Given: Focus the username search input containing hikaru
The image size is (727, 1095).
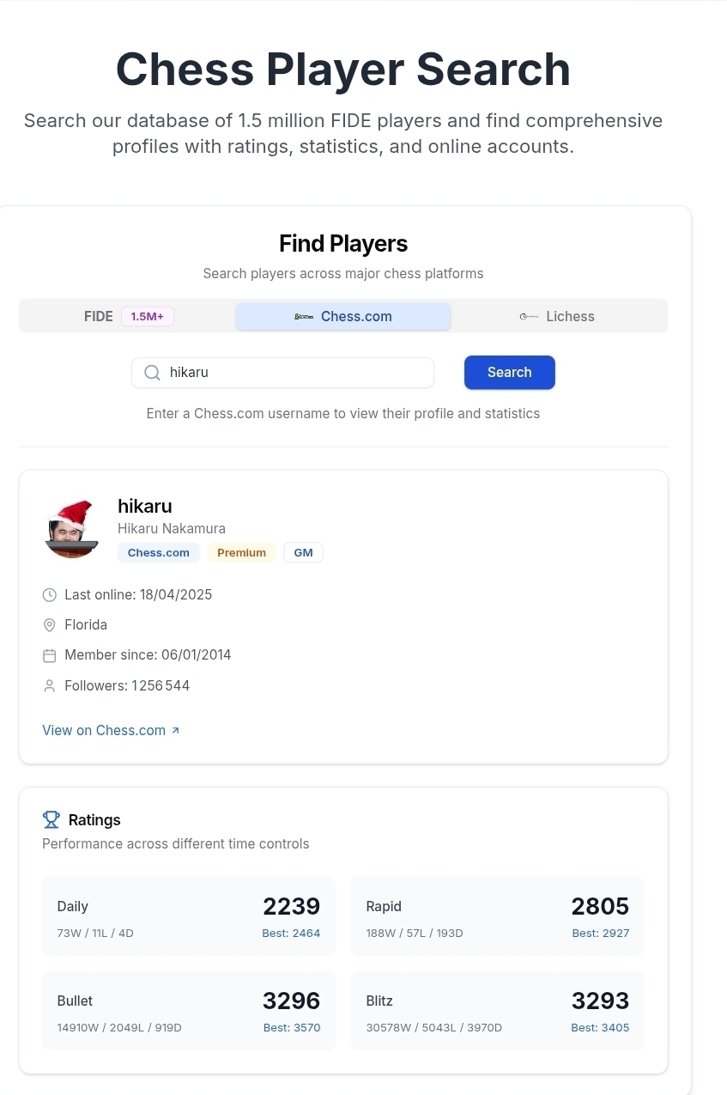Looking at the screenshot, I should tap(282, 373).
